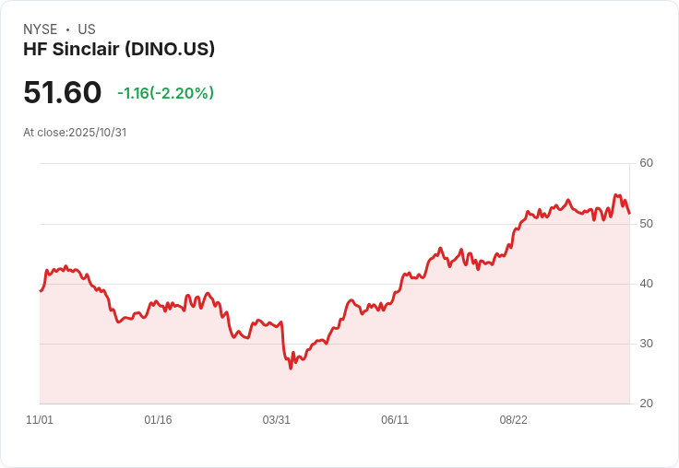
Task: Click the -1.16(-2.20%) change value
Action: tap(165, 93)
